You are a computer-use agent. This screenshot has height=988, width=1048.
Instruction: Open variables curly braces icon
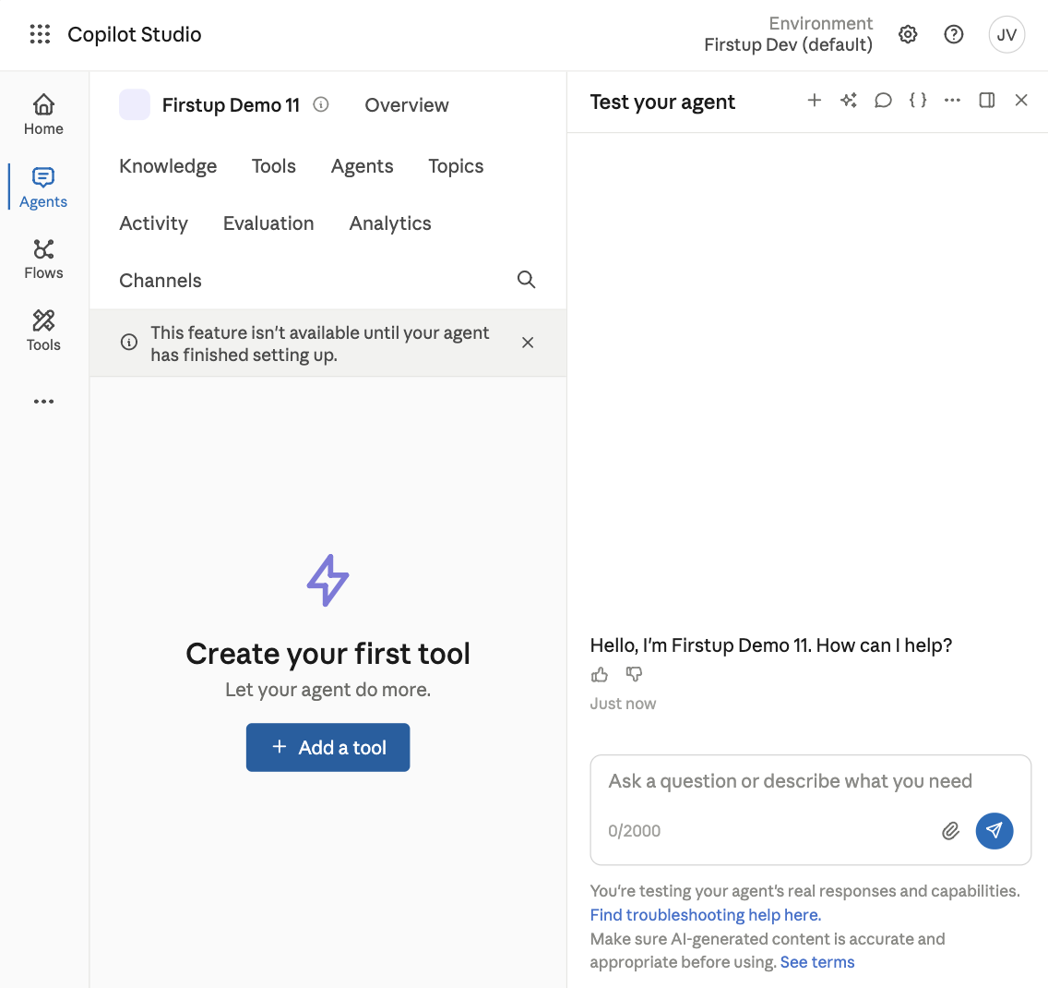click(918, 101)
